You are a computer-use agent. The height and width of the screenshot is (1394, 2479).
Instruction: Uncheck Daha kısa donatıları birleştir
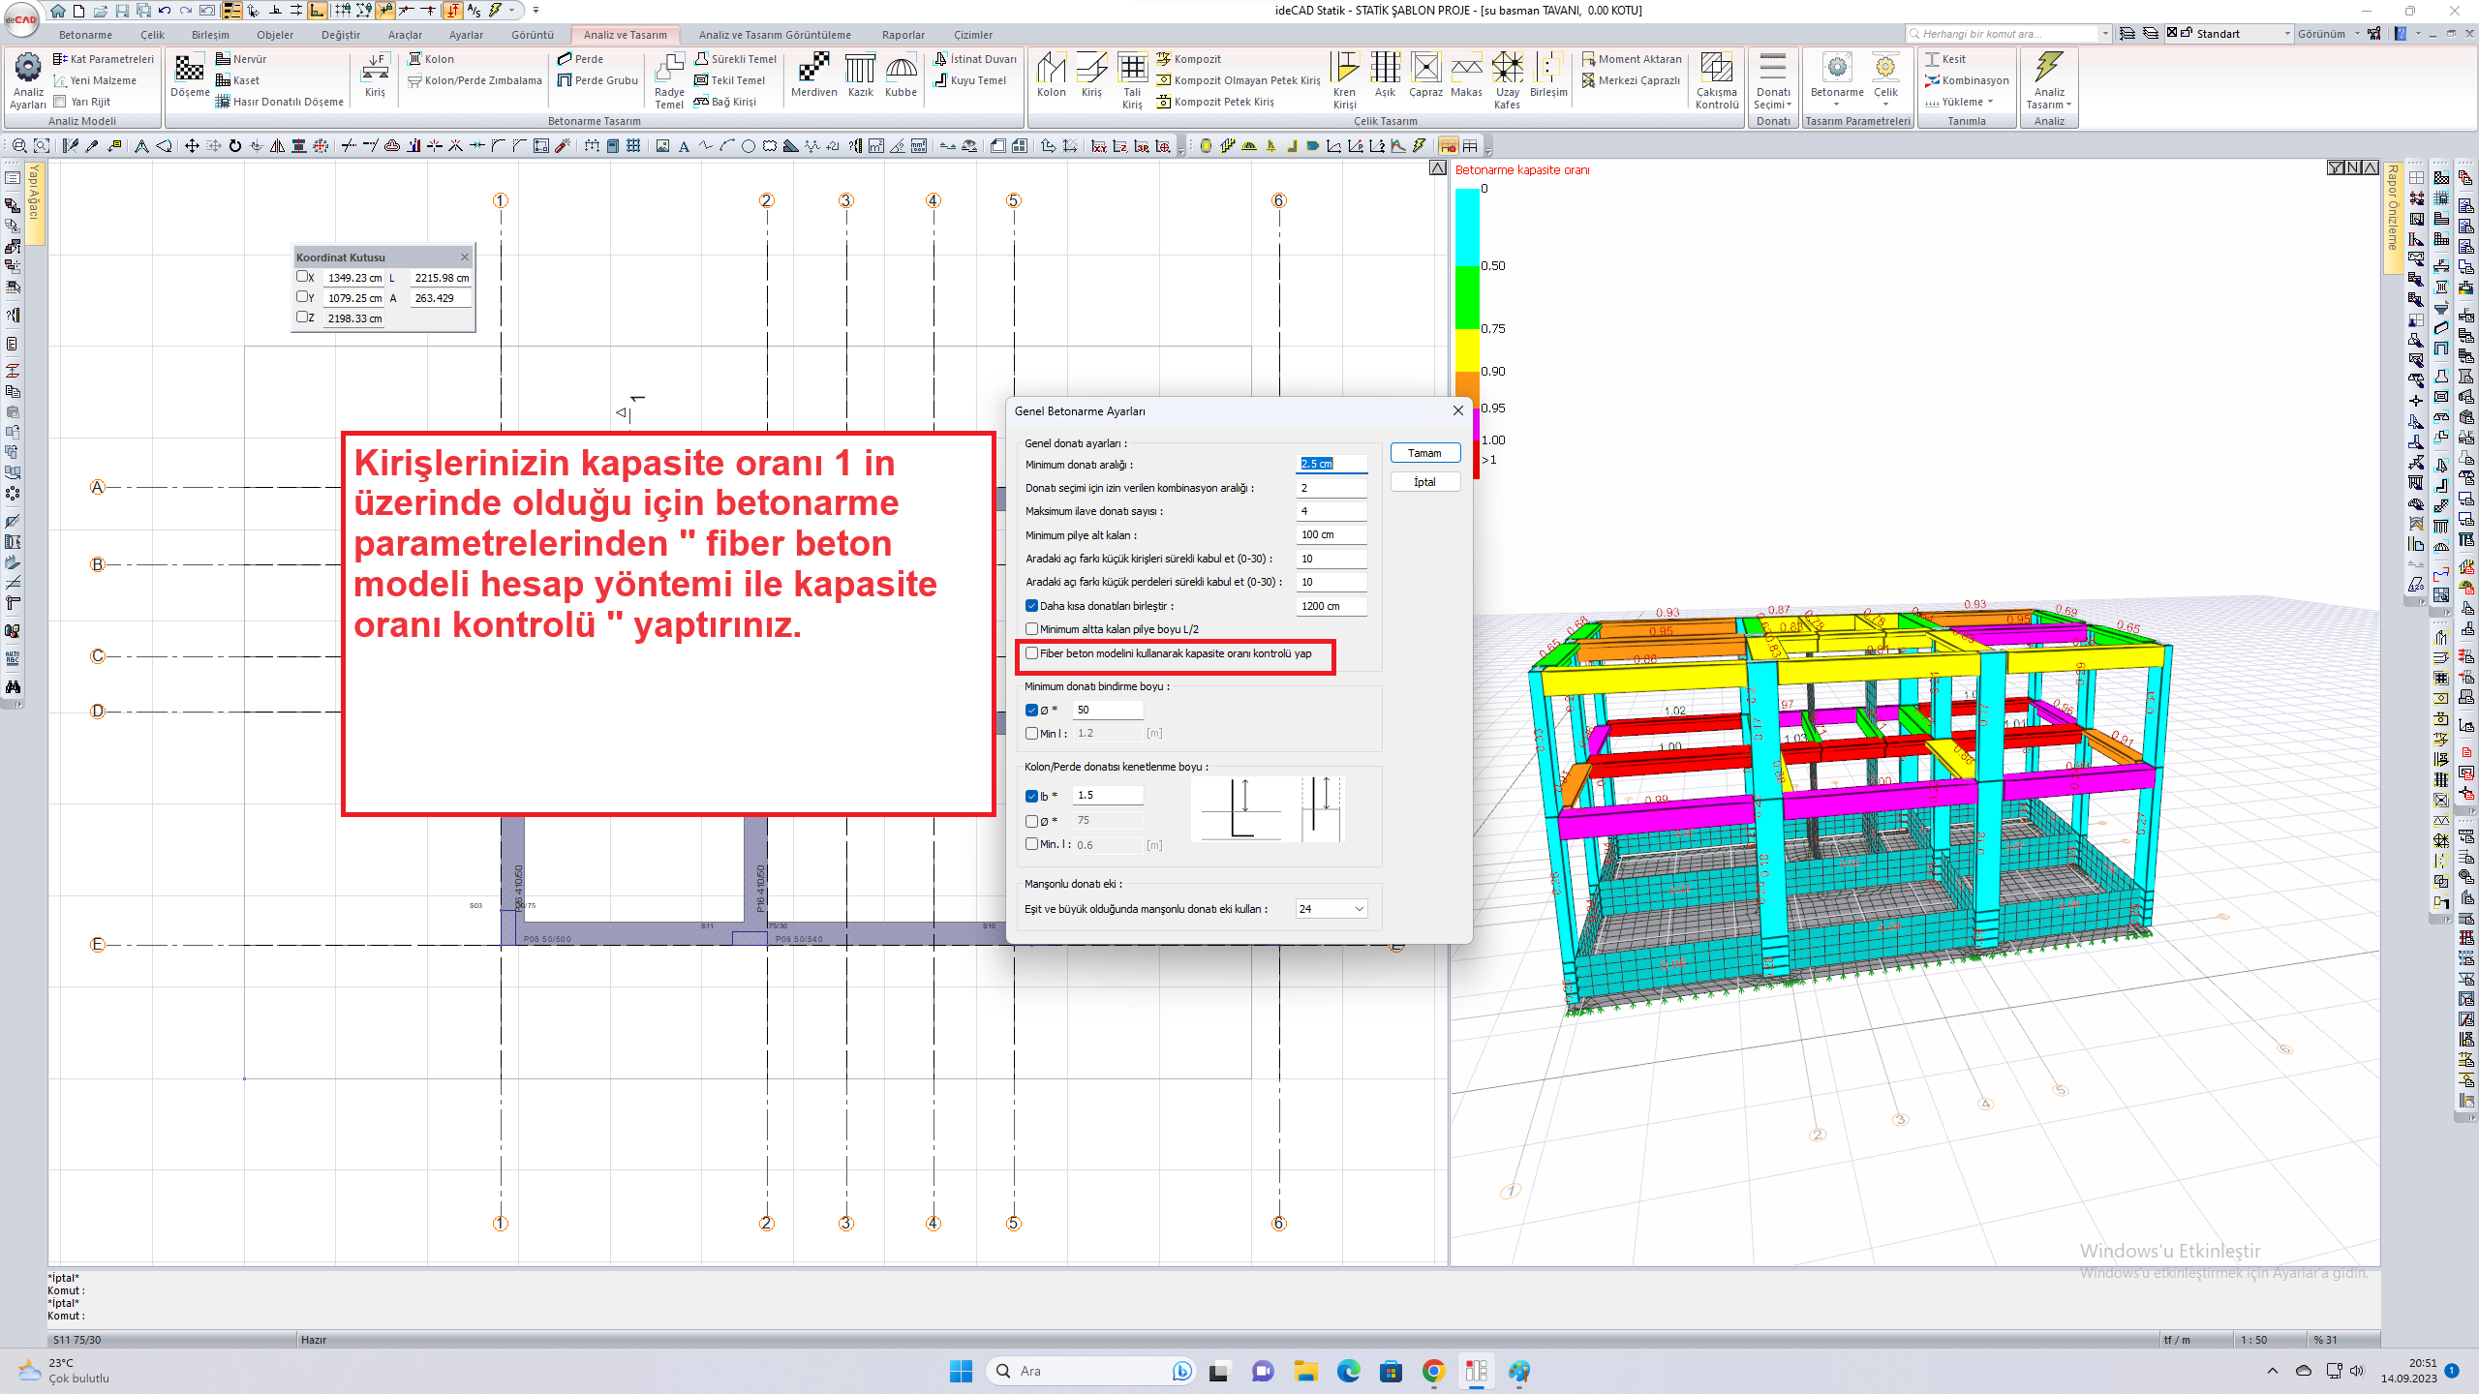1031,606
